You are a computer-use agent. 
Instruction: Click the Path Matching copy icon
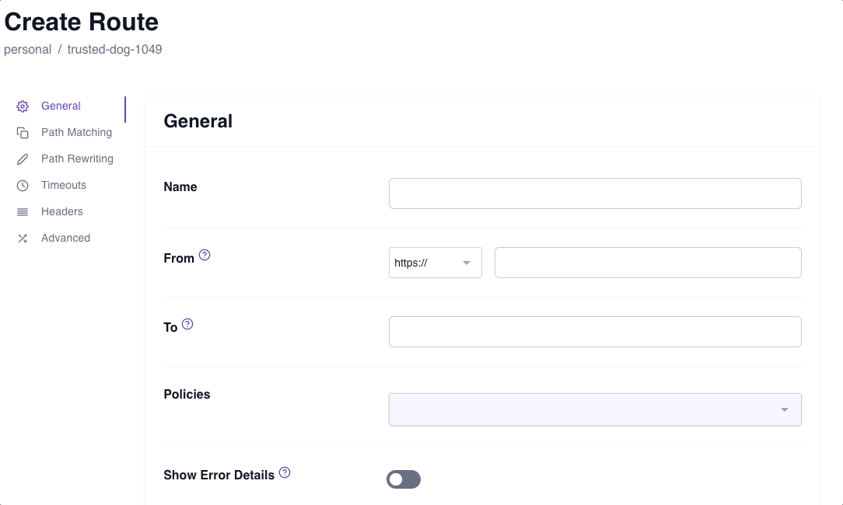click(23, 133)
